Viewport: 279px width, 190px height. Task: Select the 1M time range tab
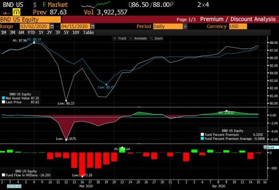[x=4, y=32]
